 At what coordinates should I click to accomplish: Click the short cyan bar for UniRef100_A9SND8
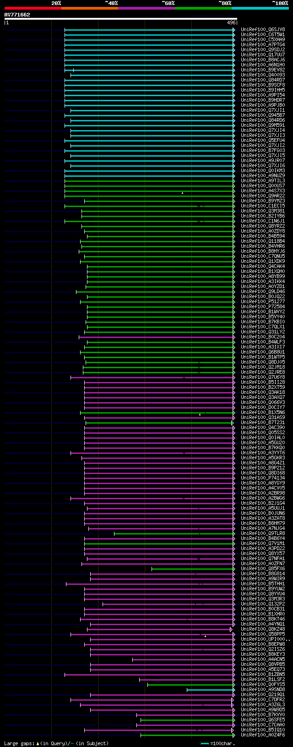(211, 689)
